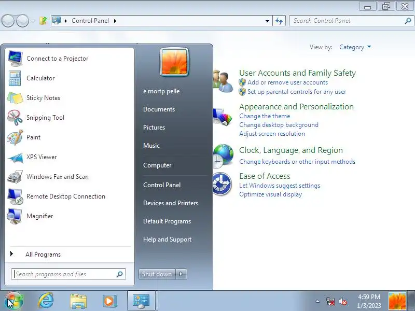The width and height of the screenshot is (415, 311).
Task: Expand arrow after Control Panel breadcrumb
Action: (x=115, y=21)
